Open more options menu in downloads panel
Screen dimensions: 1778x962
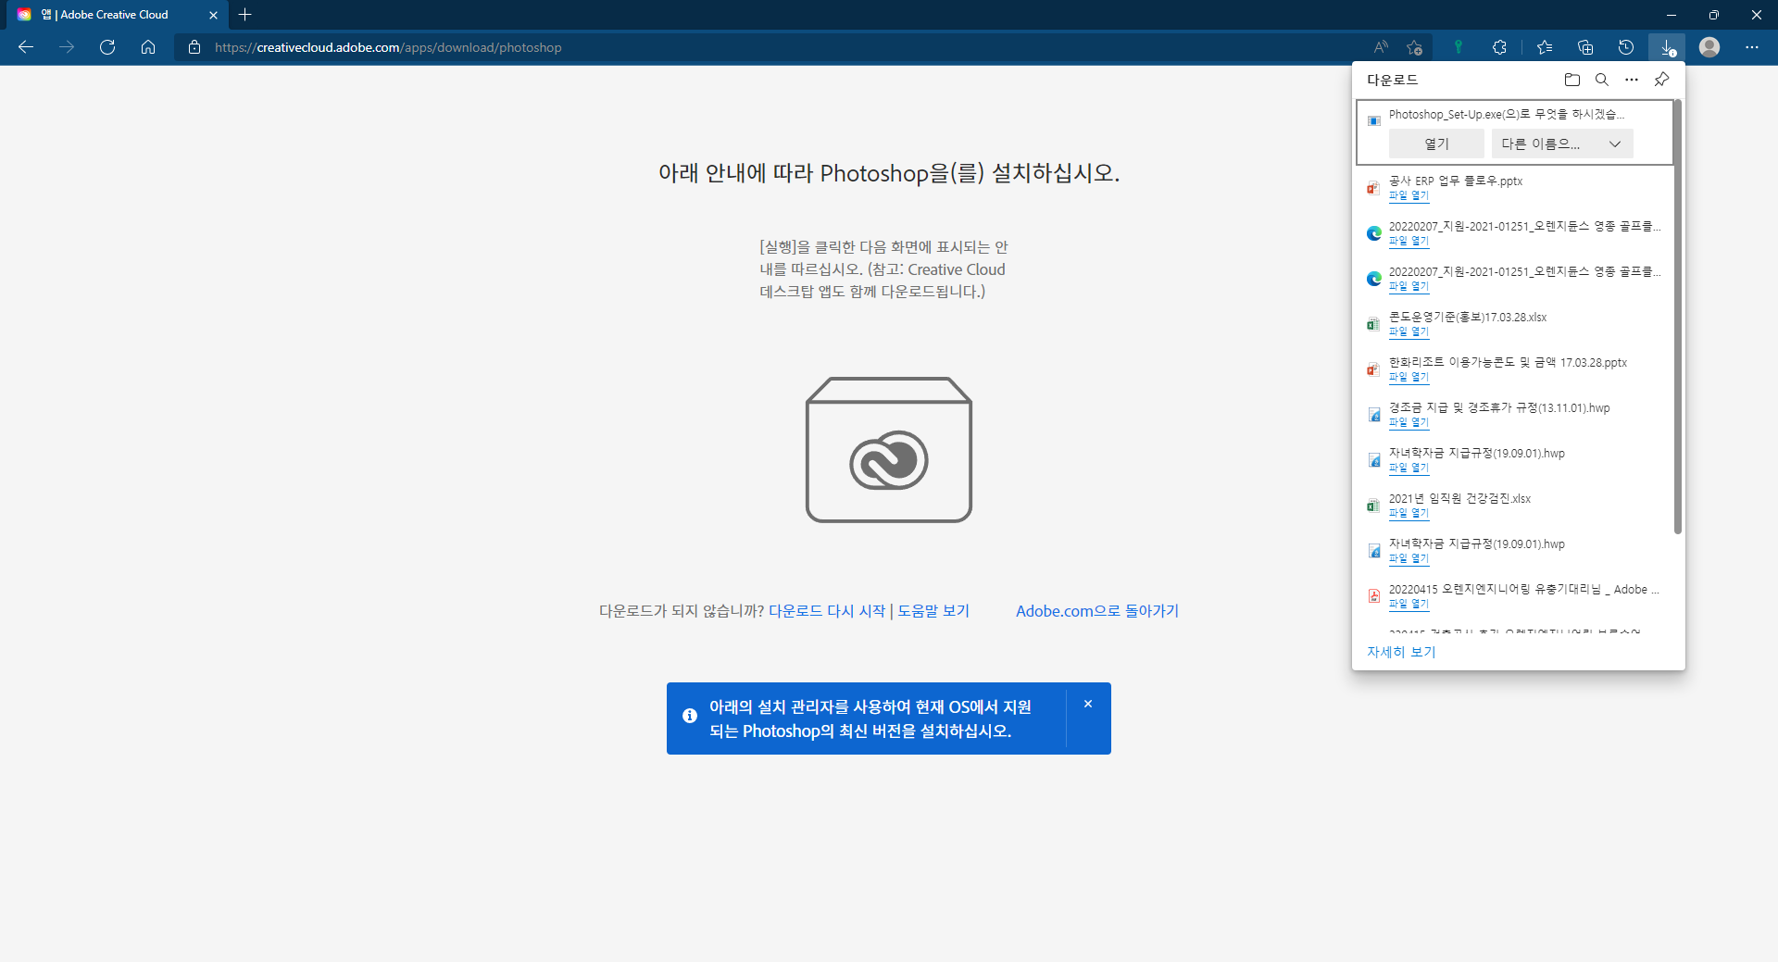click(1631, 80)
